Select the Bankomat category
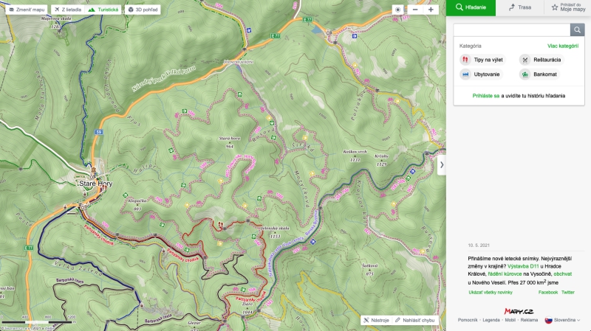This screenshot has width=591, height=331. point(539,74)
